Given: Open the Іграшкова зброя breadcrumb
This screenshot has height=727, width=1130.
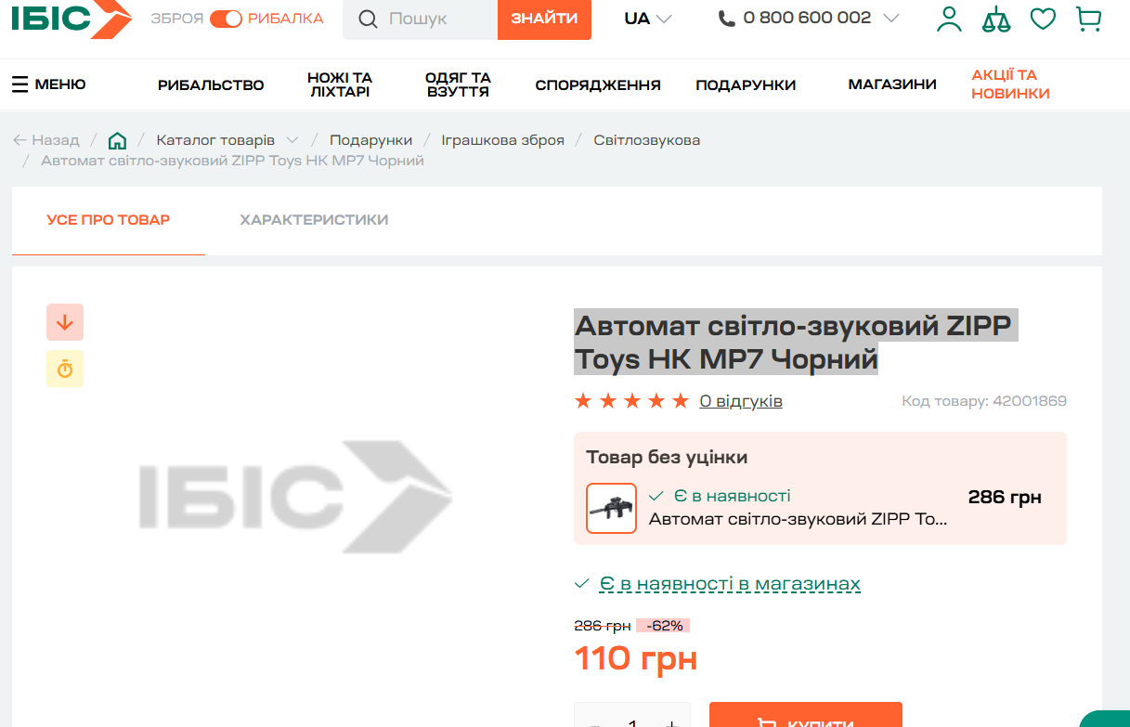Looking at the screenshot, I should coord(502,140).
